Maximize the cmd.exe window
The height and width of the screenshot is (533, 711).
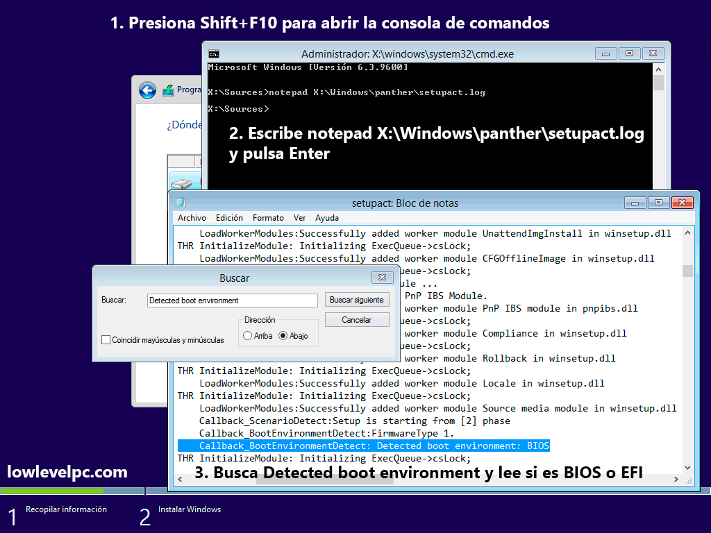pyautogui.click(x=629, y=53)
